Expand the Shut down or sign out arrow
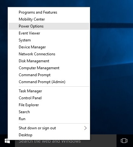This screenshot has width=133, height=147. click(x=85, y=128)
